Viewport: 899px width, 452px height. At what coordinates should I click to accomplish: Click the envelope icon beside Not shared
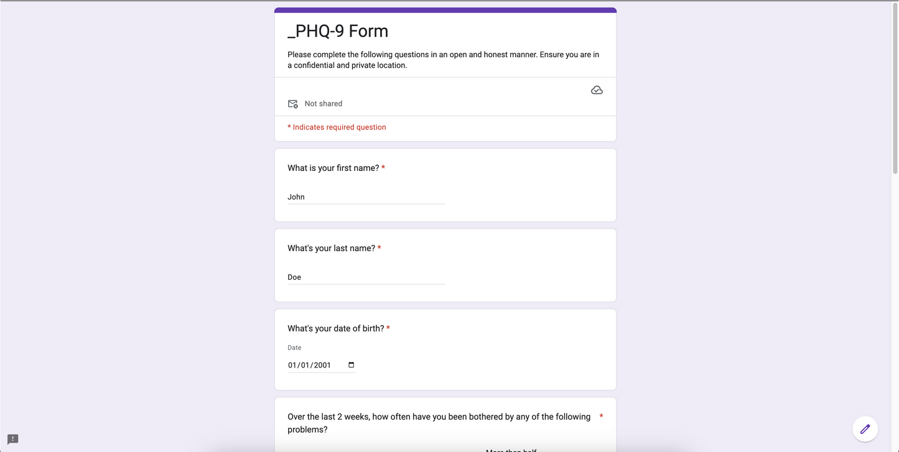pyautogui.click(x=292, y=104)
